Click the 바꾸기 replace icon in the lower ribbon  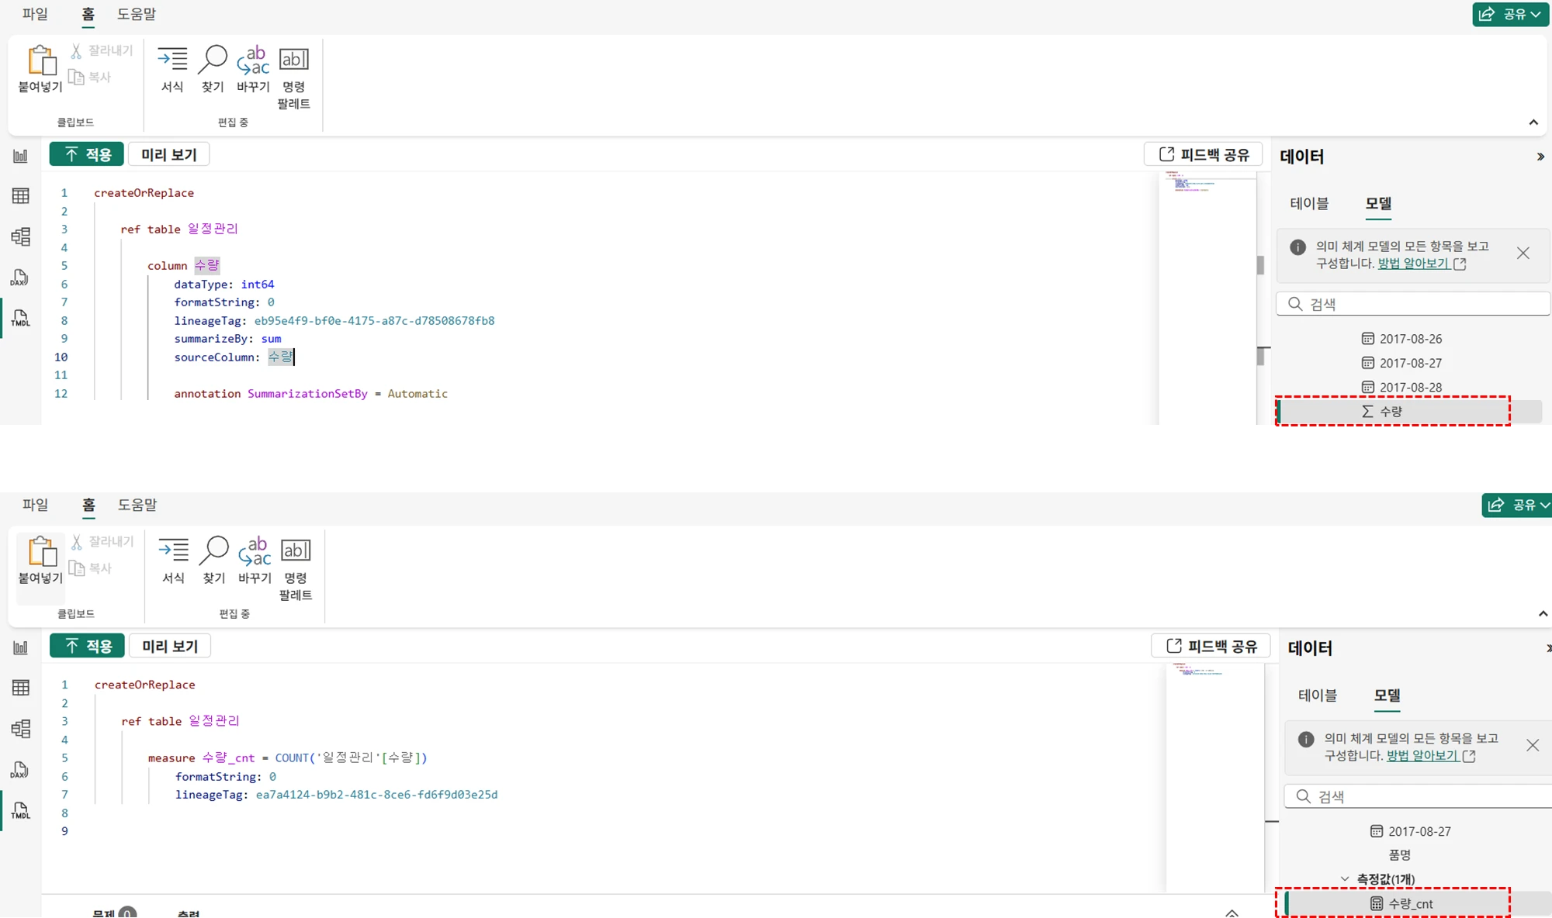255,550
